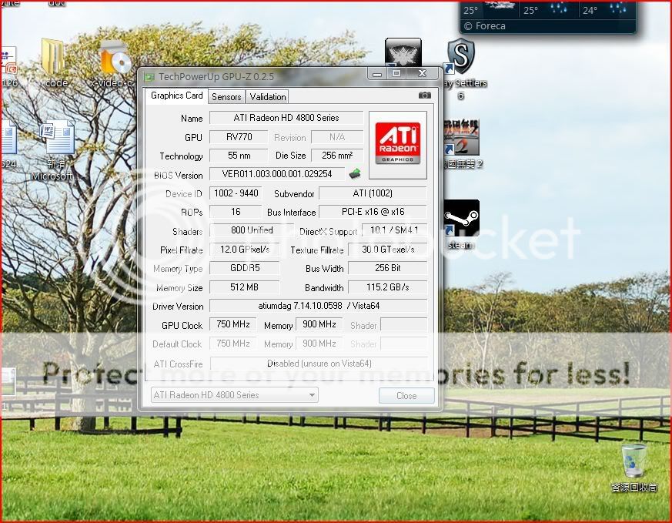Viewport: 672px width, 523px height.
Task: Click the 'Subvendor' label
Action: tap(294, 194)
